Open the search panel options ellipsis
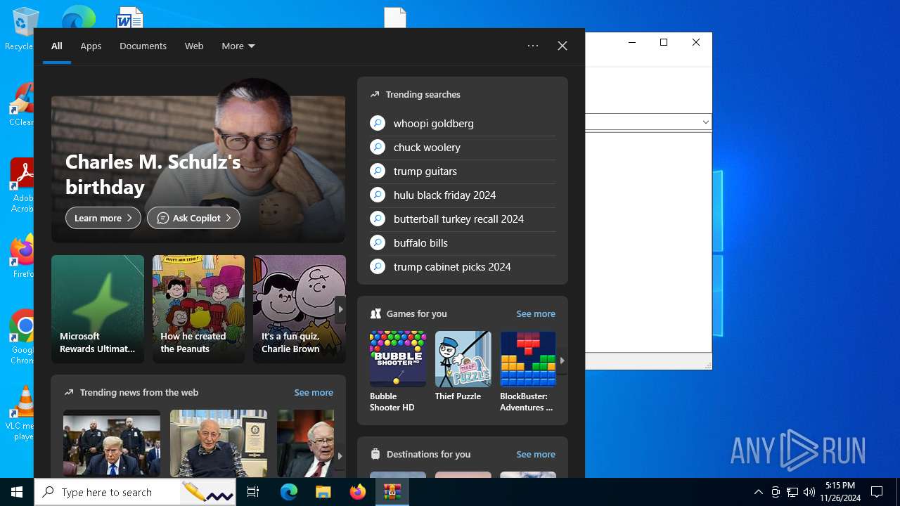900x506 pixels. [x=533, y=46]
